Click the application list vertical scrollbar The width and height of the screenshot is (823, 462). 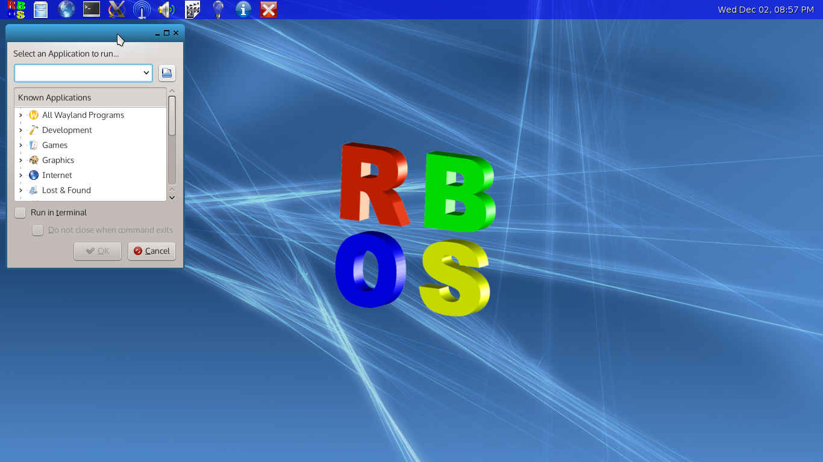[x=172, y=140]
